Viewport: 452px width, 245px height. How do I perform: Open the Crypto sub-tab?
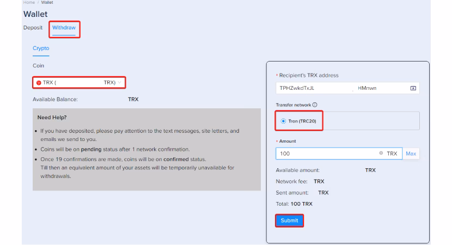41,48
